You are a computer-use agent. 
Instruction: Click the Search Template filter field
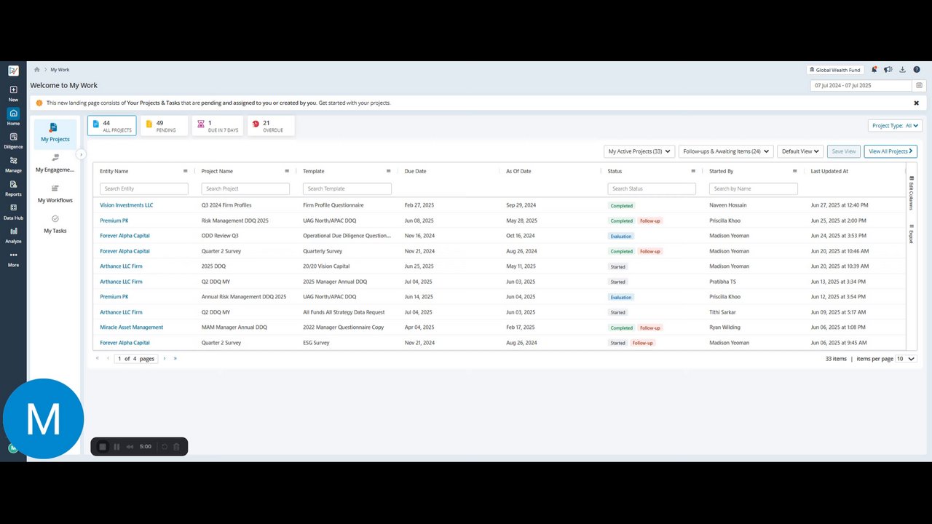pos(347,188)
